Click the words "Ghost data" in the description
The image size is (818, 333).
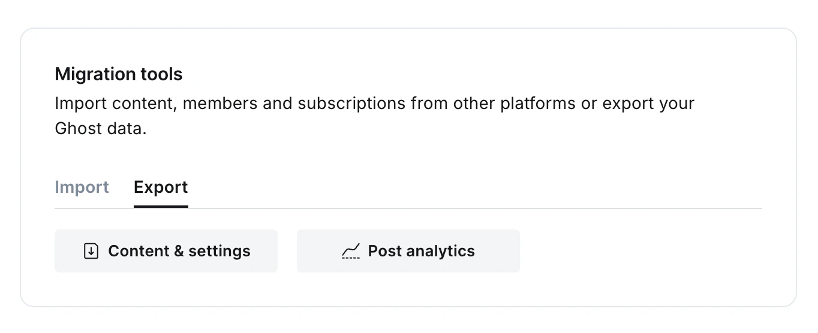pyautogui.click(x=99, y=129)
